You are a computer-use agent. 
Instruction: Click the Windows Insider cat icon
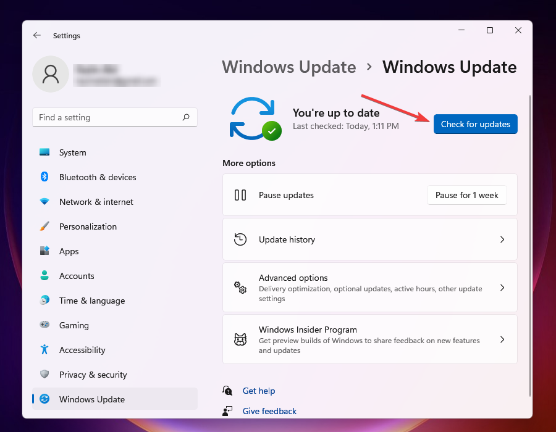click(240, 339)
